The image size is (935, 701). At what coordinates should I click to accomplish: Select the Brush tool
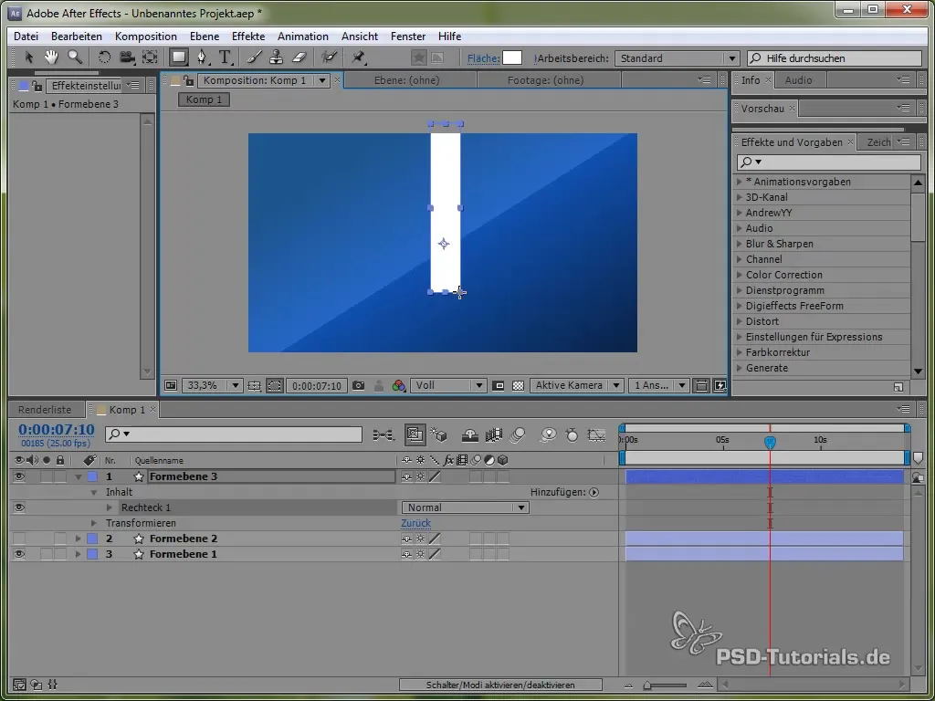(x=254, y=58)
